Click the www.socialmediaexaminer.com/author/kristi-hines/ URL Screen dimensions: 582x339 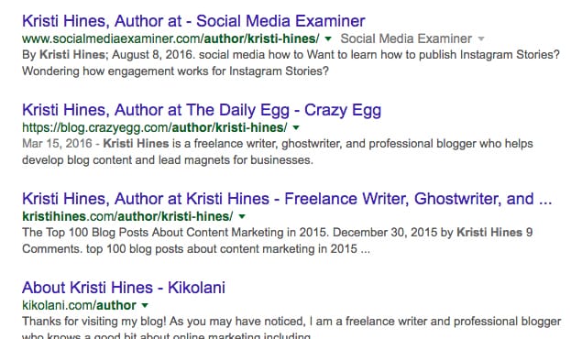point(170,38)
